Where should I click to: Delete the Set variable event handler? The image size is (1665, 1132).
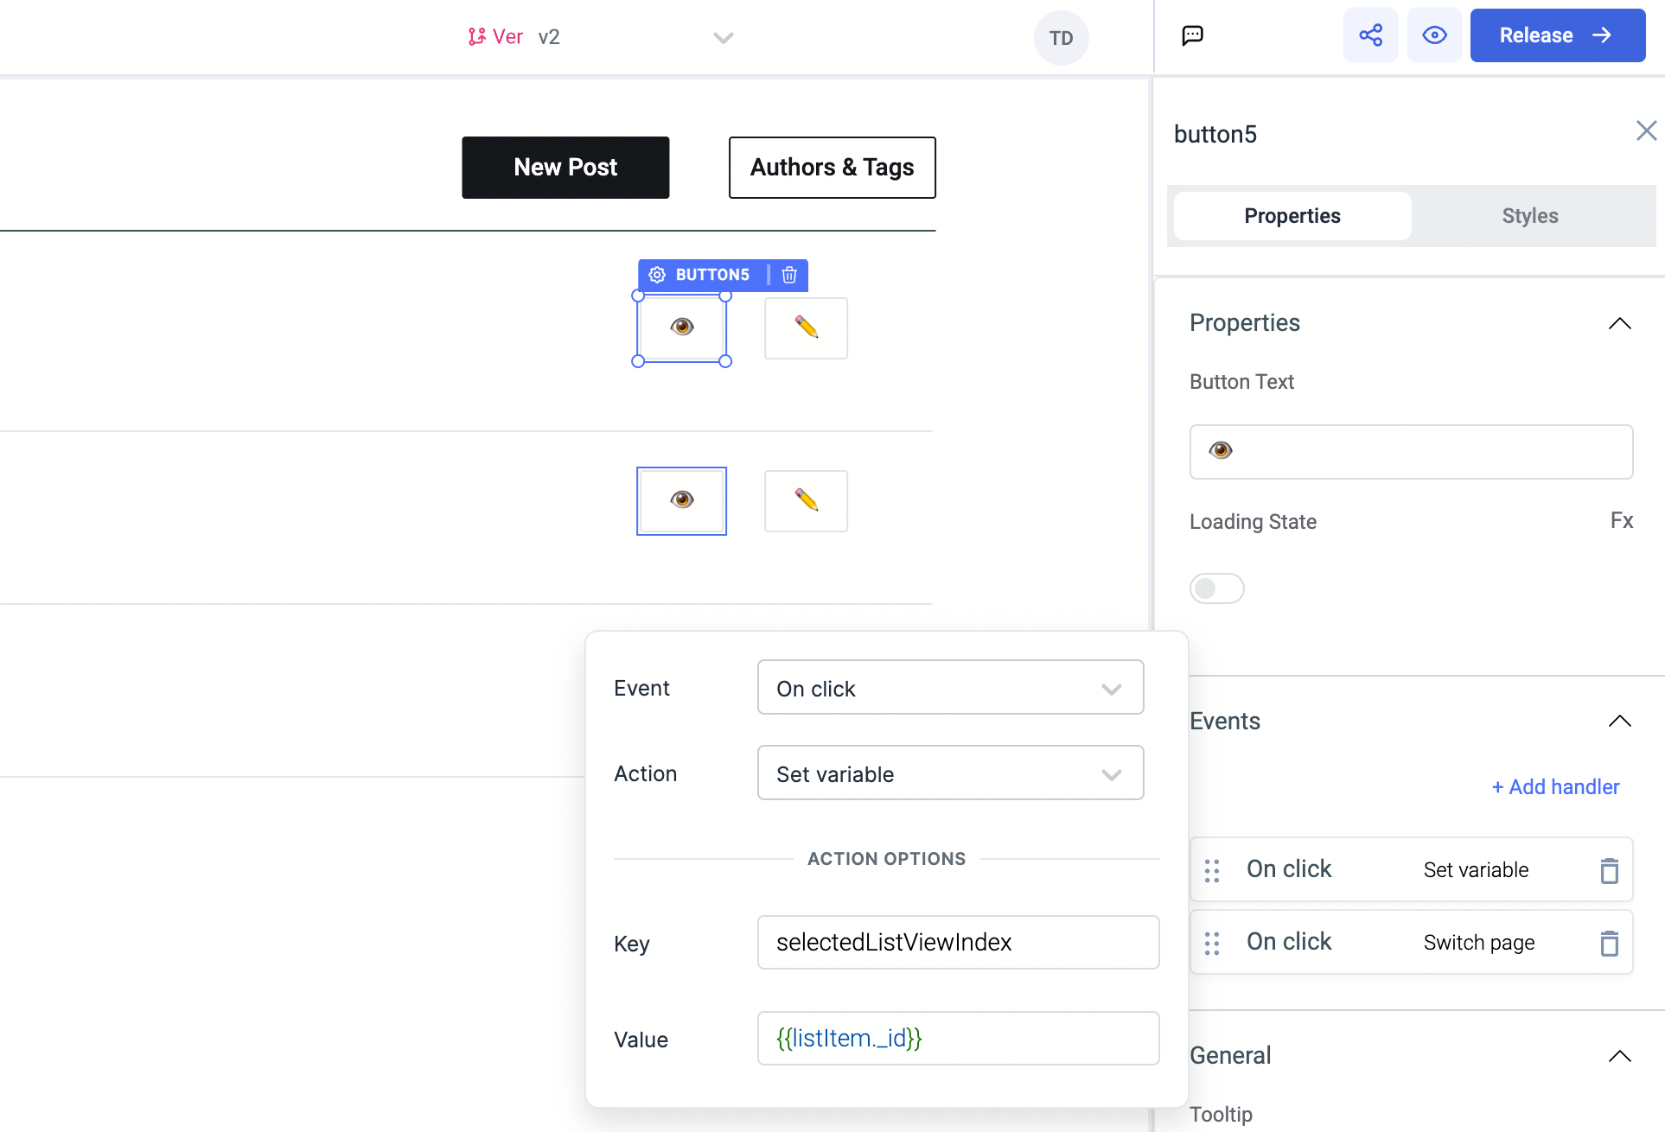coord(1608,870)
